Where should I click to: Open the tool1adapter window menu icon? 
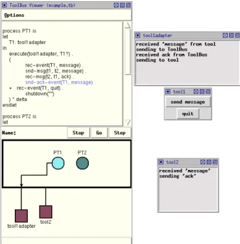click(138, 35)
